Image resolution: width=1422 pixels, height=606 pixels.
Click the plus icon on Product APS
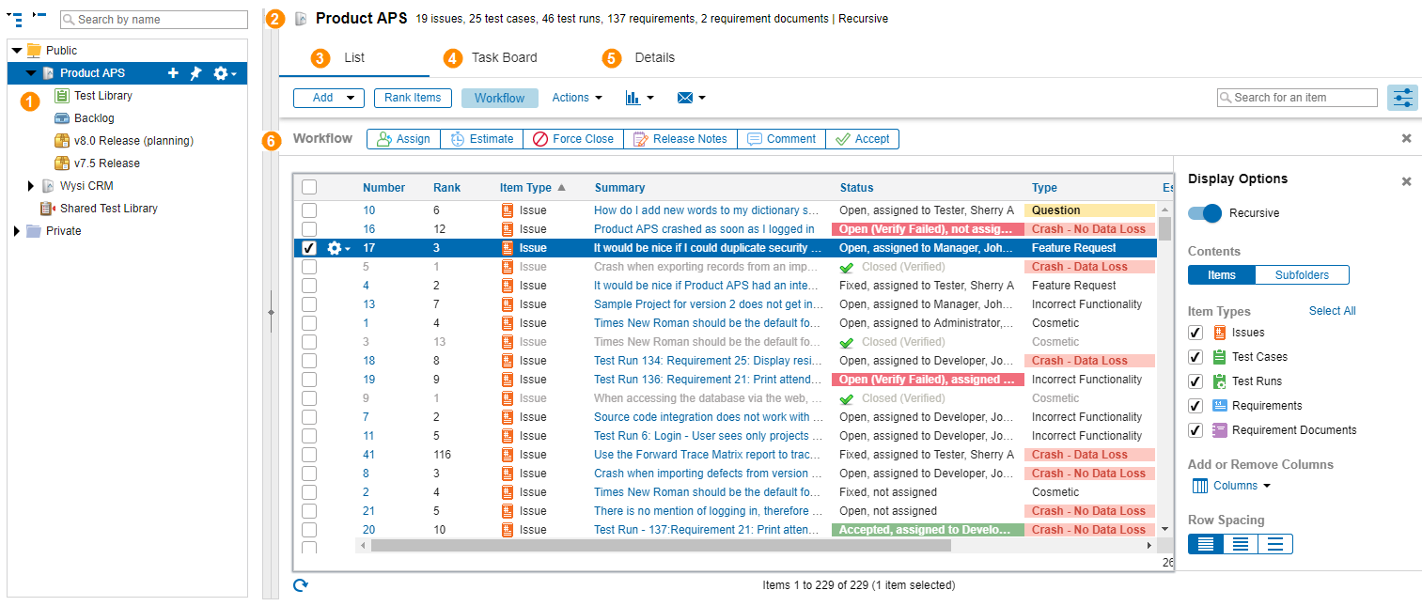point(173,73)
